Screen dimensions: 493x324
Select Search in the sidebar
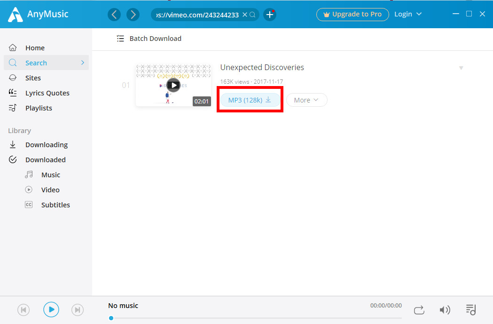[x=46, y=63]
